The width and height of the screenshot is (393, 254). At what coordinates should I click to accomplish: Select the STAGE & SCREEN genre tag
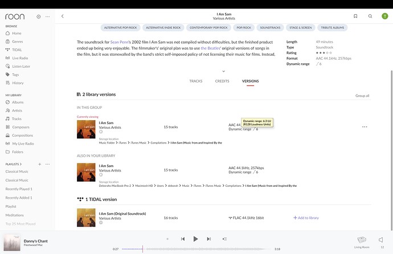pos(301,27)
